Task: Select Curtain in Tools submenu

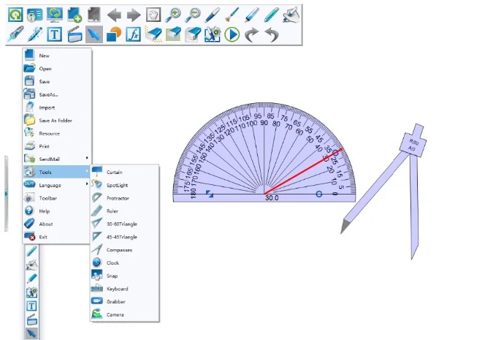Action: 124,172
